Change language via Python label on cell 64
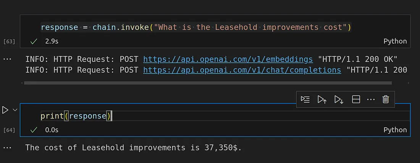This screenshot has height=163, width=420. [x=395, y=130]
